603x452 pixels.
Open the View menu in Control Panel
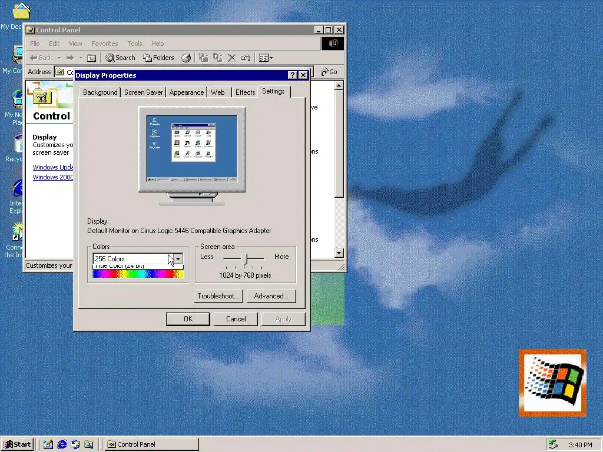point(75,44)
